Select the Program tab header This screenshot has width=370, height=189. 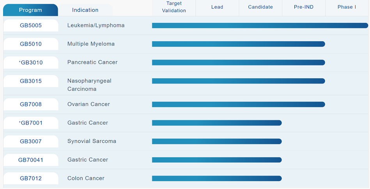[x=30, y=10]
